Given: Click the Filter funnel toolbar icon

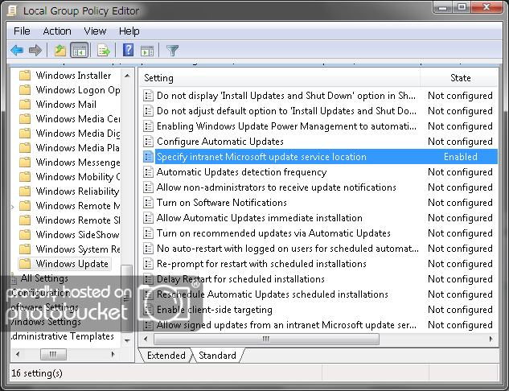Looking at the screenshot, I should (x=172, y=51).
